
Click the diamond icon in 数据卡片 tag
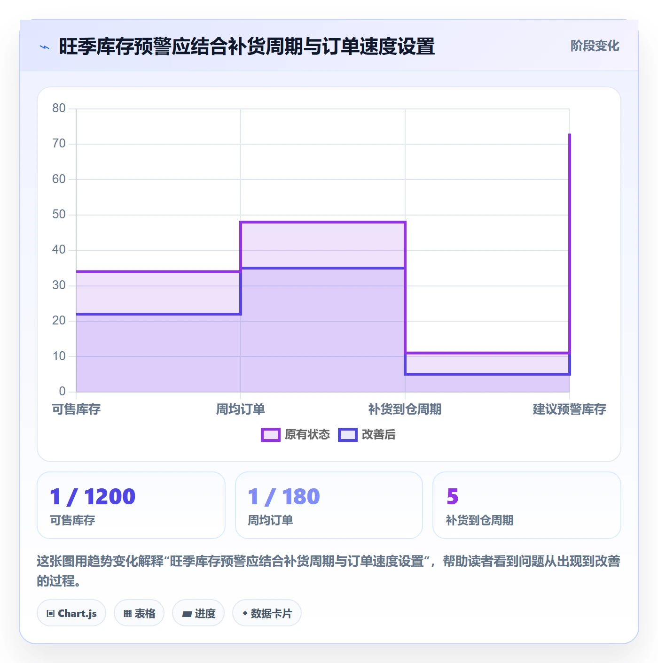[245, 613]
